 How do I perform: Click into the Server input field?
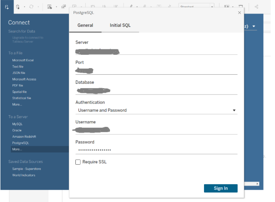pos(156,52)
